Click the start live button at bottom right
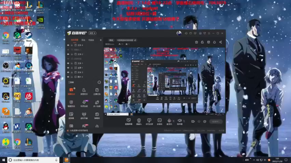The height and width of the screenshot is (163, 291). [x=216, y=121]
